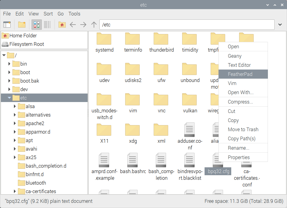Switch to compact list view mode
The image size is (287, 208).
47,25
